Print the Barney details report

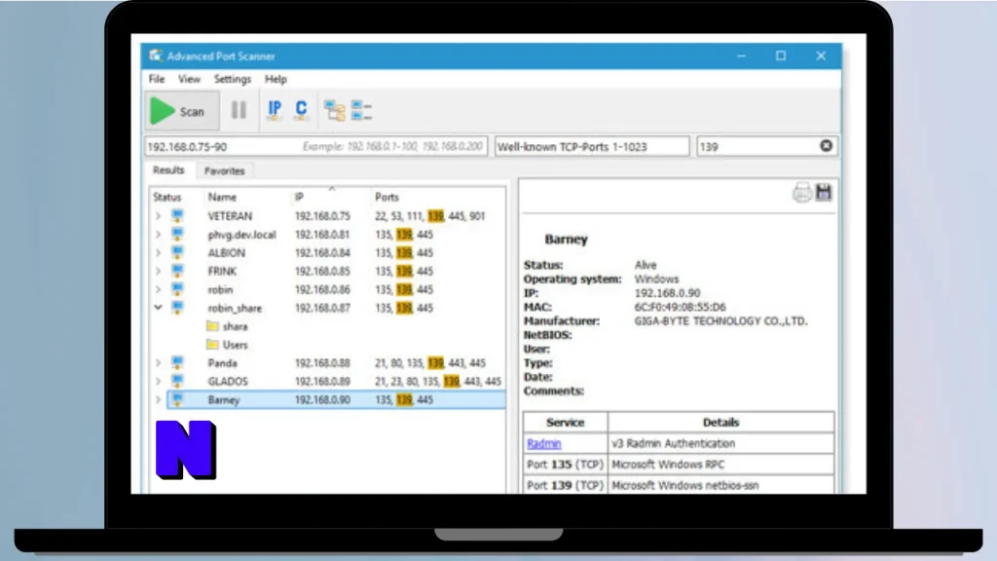point(802,192)
